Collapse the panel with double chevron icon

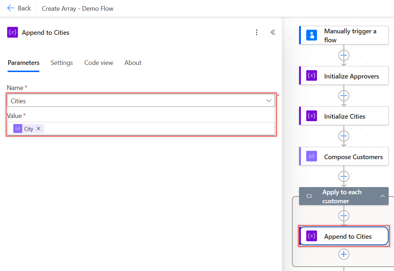click(273, 32)
